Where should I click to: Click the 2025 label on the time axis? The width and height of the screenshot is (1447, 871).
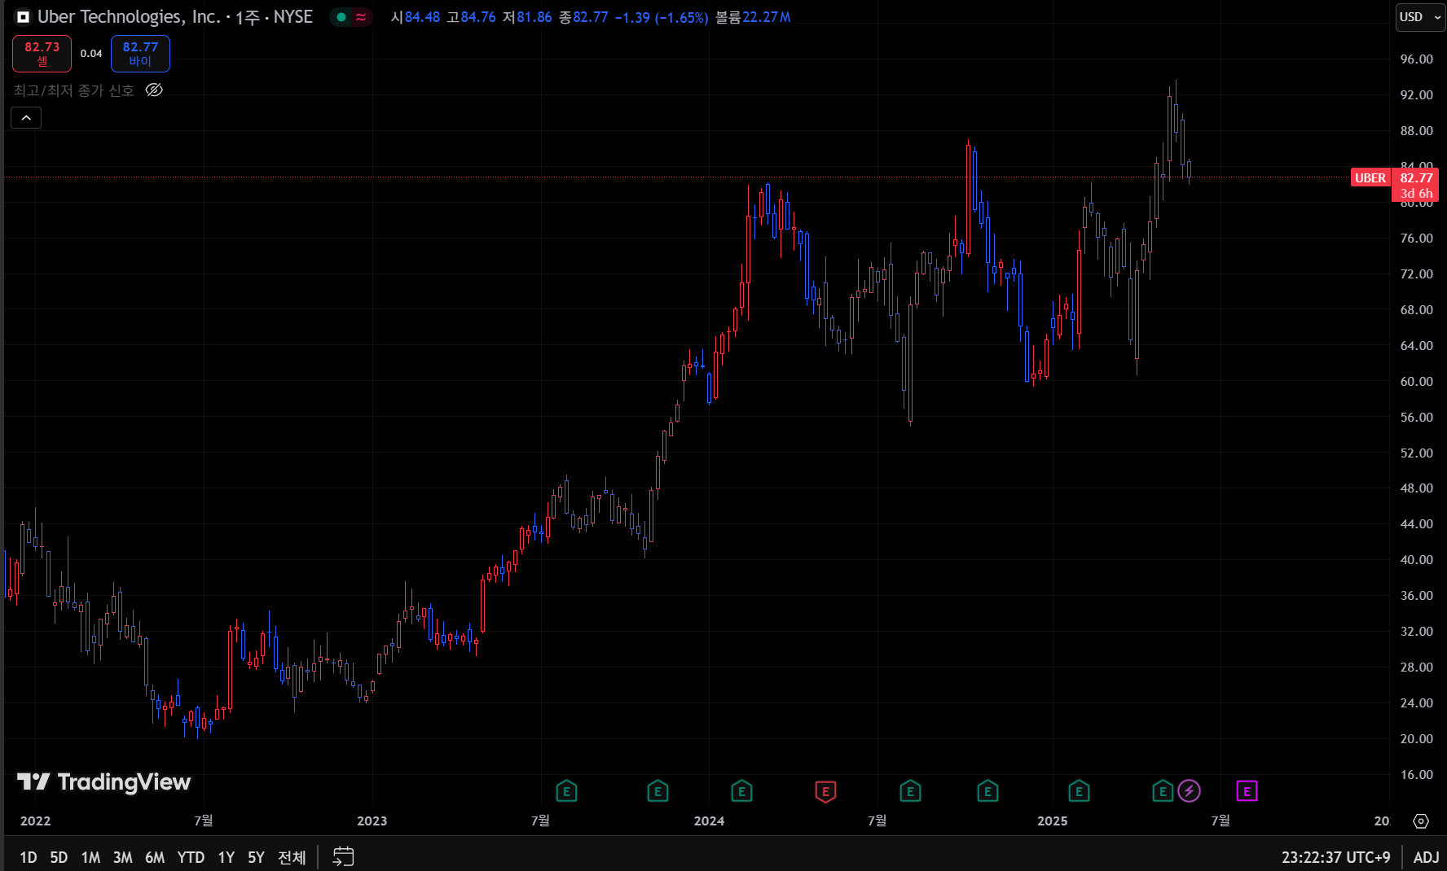tap(1053, 821)
